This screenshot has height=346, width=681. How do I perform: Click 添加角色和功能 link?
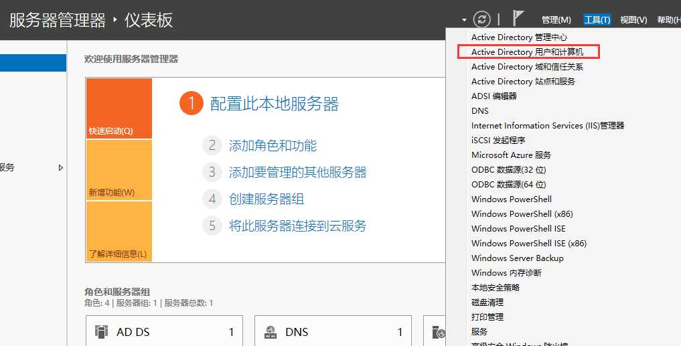pos(273,145)
